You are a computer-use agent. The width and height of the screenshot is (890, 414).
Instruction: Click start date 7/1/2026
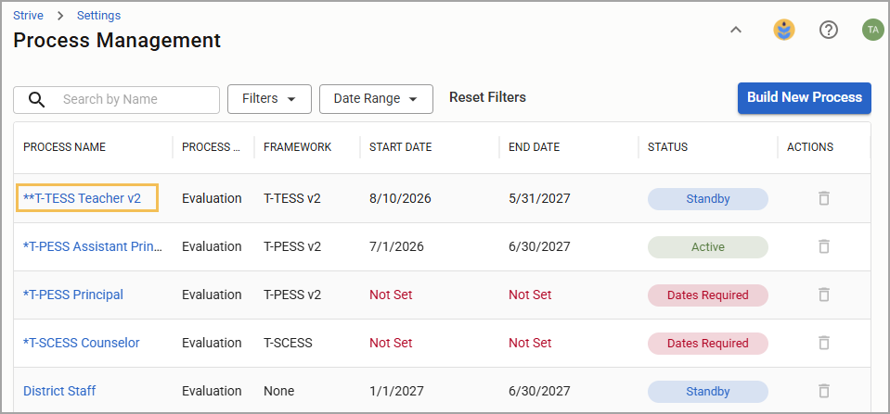pyautogui.click(x=396, y=246)
